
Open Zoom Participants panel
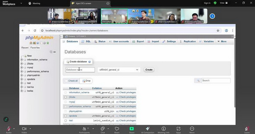click(x=84, y=130)
